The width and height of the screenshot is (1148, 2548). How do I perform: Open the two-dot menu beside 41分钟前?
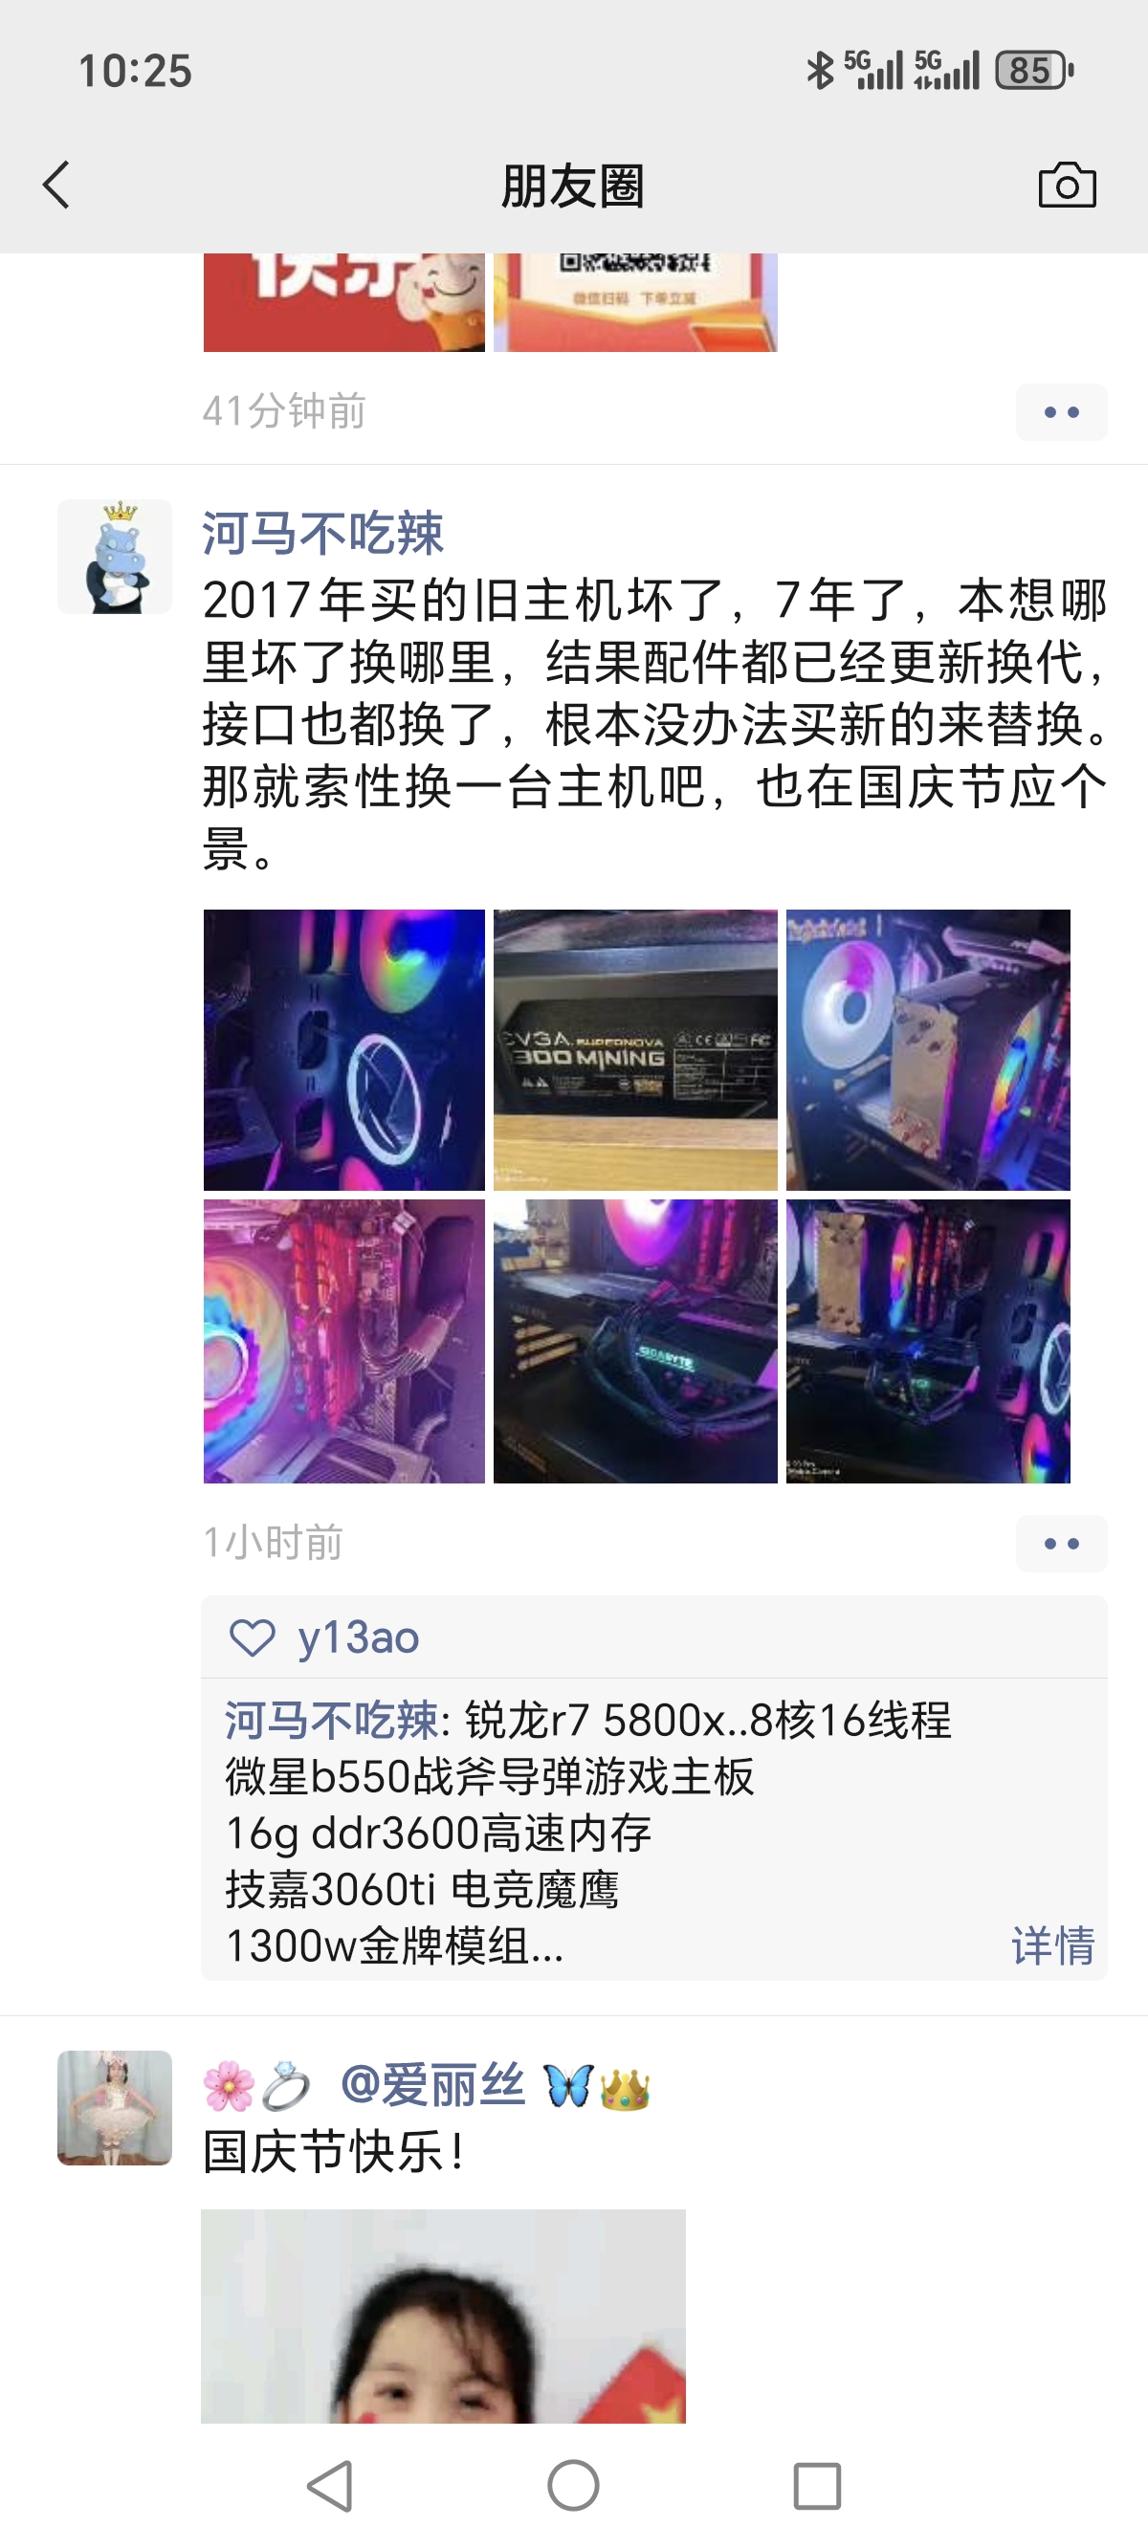pyautogui.click(x=1061, y=411)
